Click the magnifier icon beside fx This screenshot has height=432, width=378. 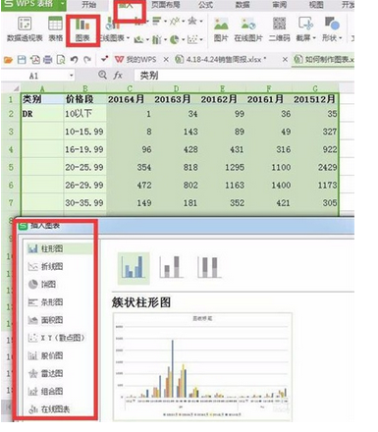click(x=103, y=75)
